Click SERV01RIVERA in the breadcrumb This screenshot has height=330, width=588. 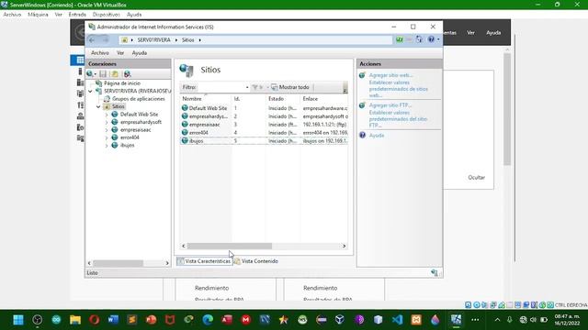pyautogui.click(x=153, y=40)
